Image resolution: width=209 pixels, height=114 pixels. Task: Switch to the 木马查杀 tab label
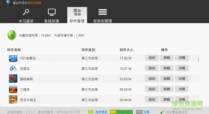click(26, 21)
